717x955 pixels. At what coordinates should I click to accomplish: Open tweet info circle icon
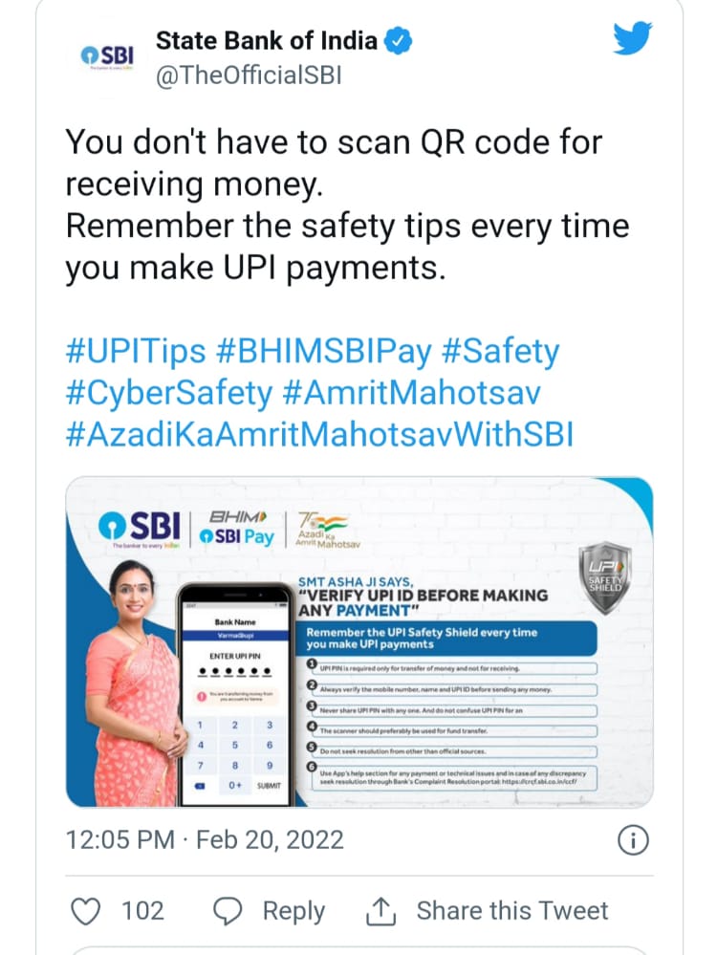[634, 841]
